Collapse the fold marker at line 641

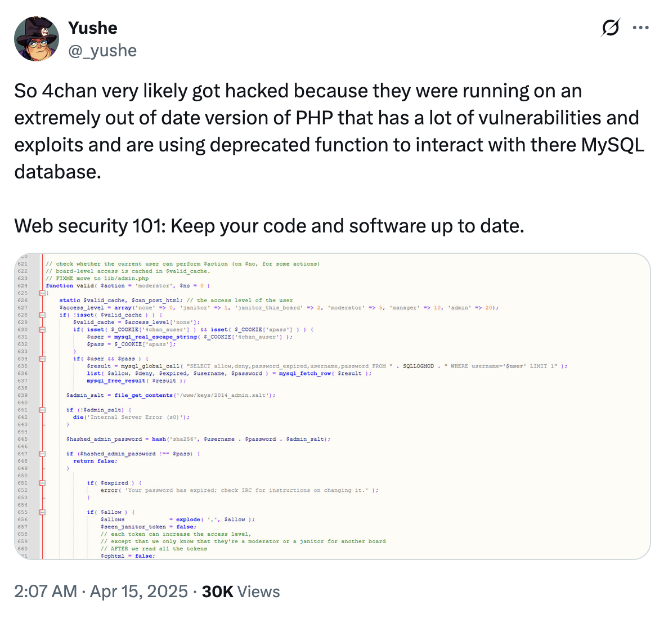42,410
